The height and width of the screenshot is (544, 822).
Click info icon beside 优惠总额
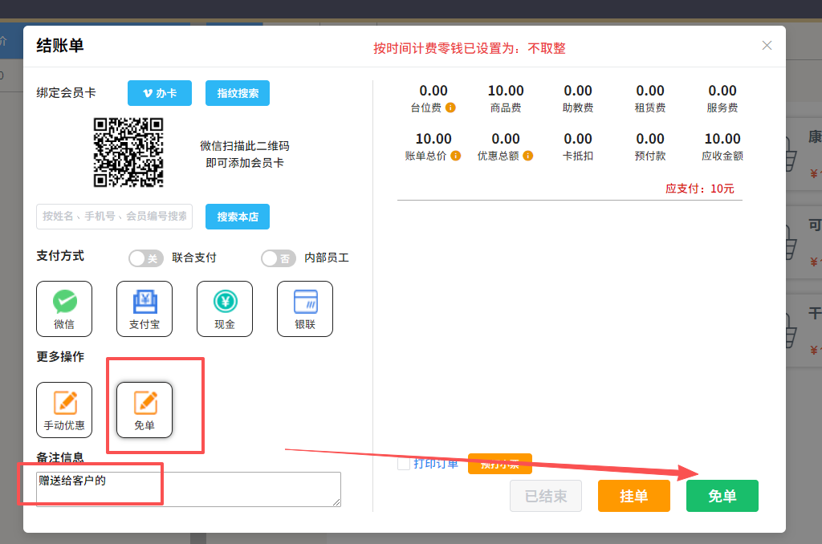pyautogui.click(x=528, y=156)
